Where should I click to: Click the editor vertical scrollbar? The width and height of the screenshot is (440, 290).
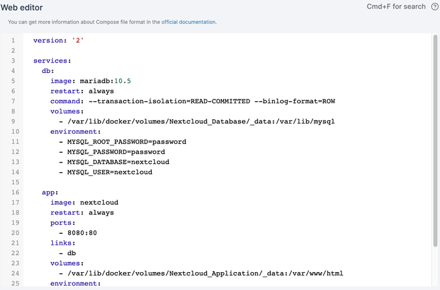[x=436, y=140]
